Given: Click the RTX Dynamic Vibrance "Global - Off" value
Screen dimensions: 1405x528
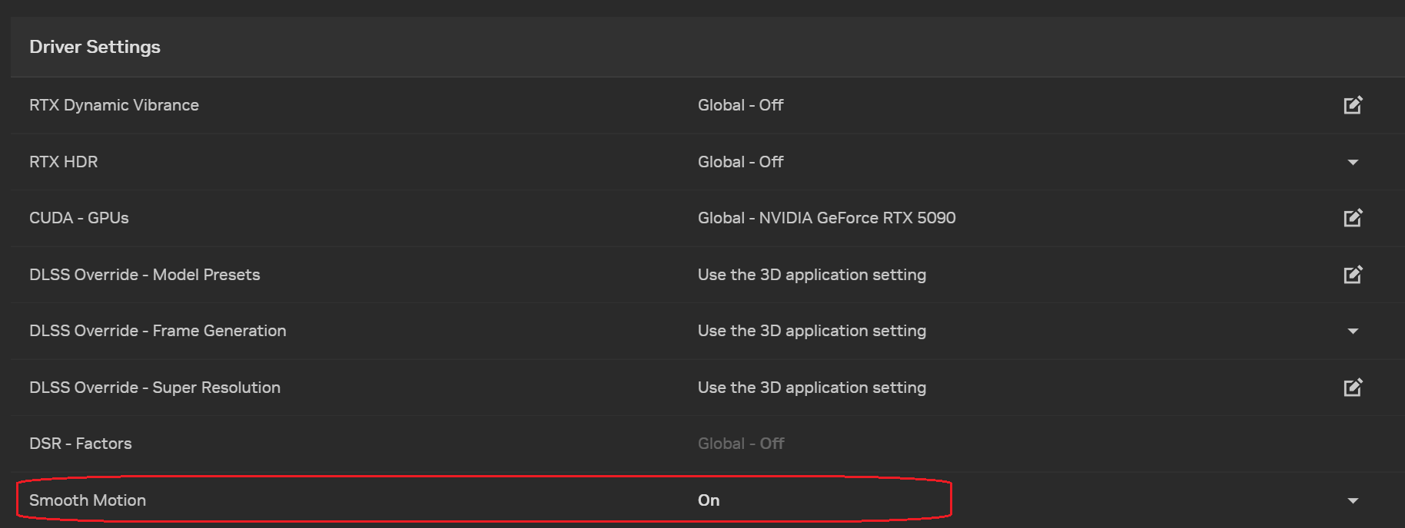Looking at the screenshot, I should coord(740,105).
